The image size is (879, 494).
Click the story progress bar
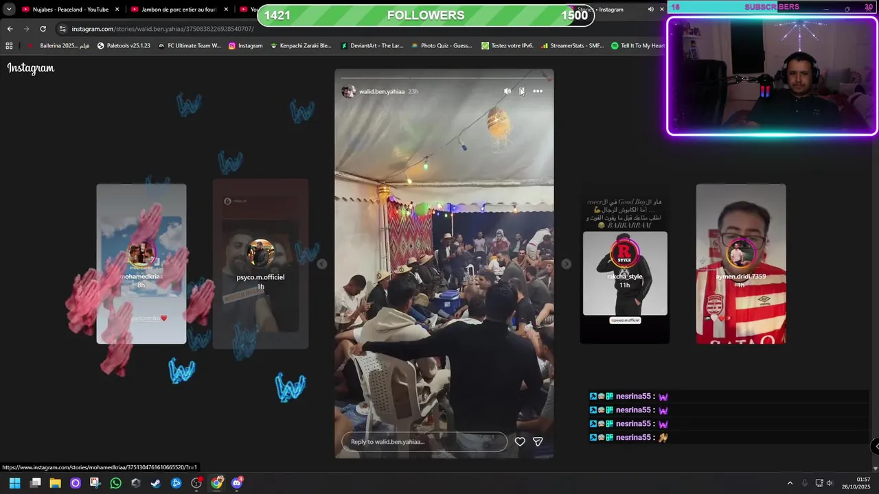pyautogui.click(x=444, y=77)
